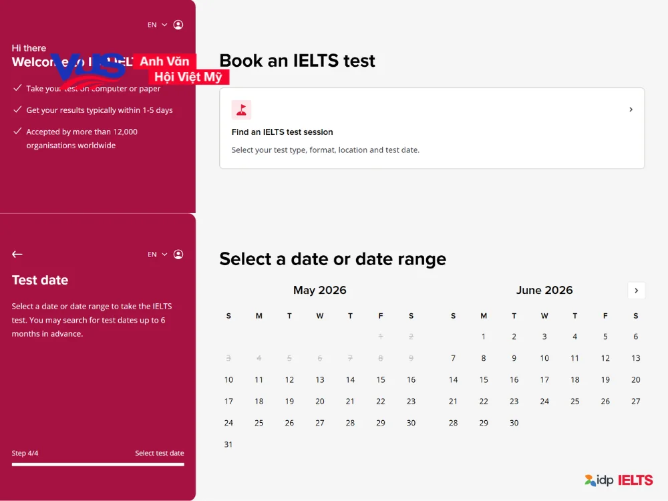This screenshot has width=668, height=501.
Task: Click the user account icon in the Welcome panel
Action: pyautogui.click(x=178, y=25)
